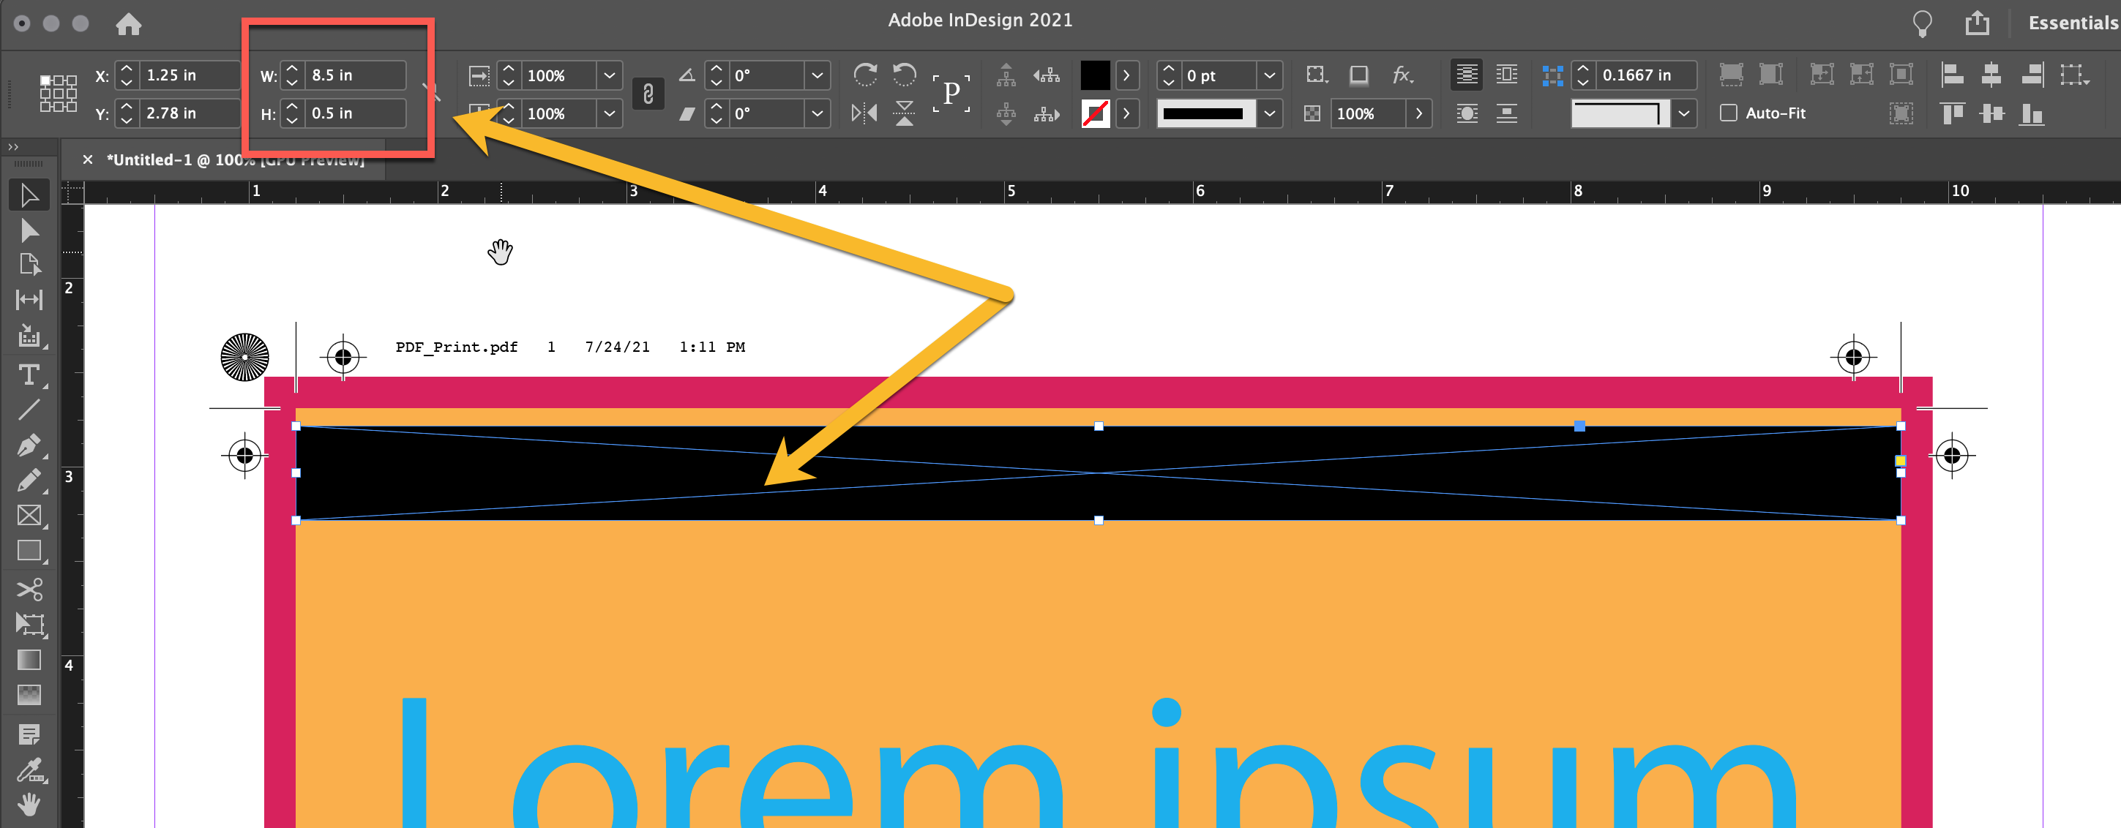Toggle wrap around bounding box
This screenshot has height=828, width=2121.
point(1507,75)
